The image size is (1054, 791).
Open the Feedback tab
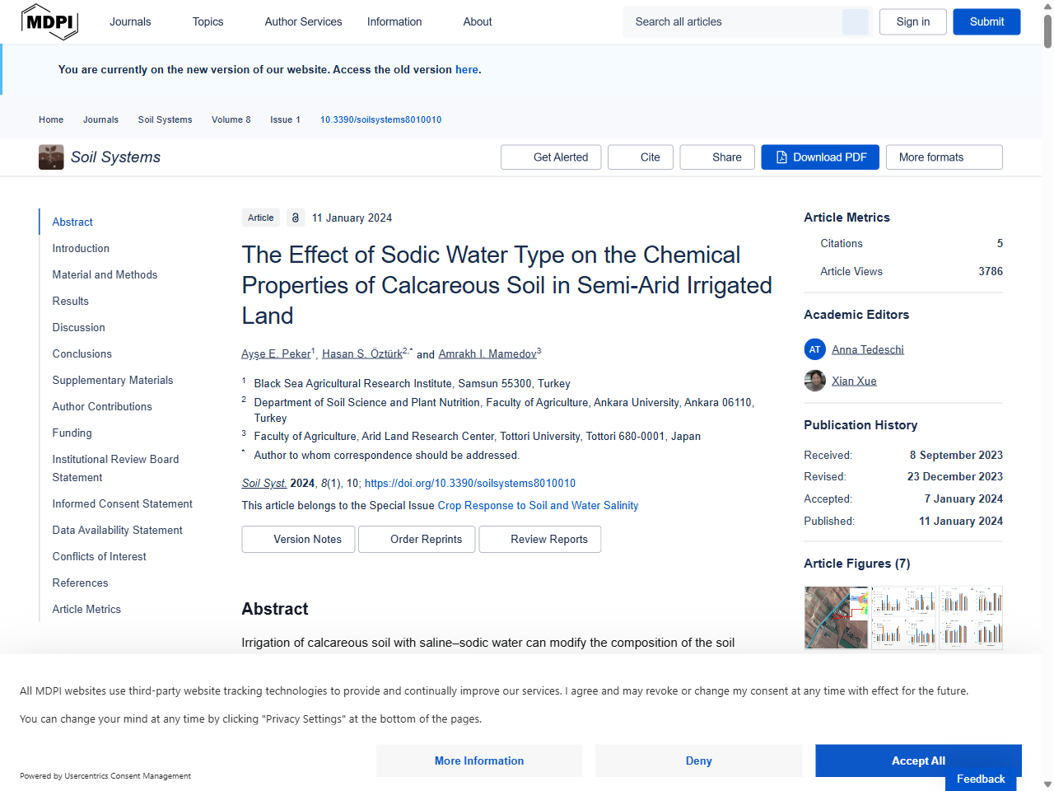tap(980, 779)
